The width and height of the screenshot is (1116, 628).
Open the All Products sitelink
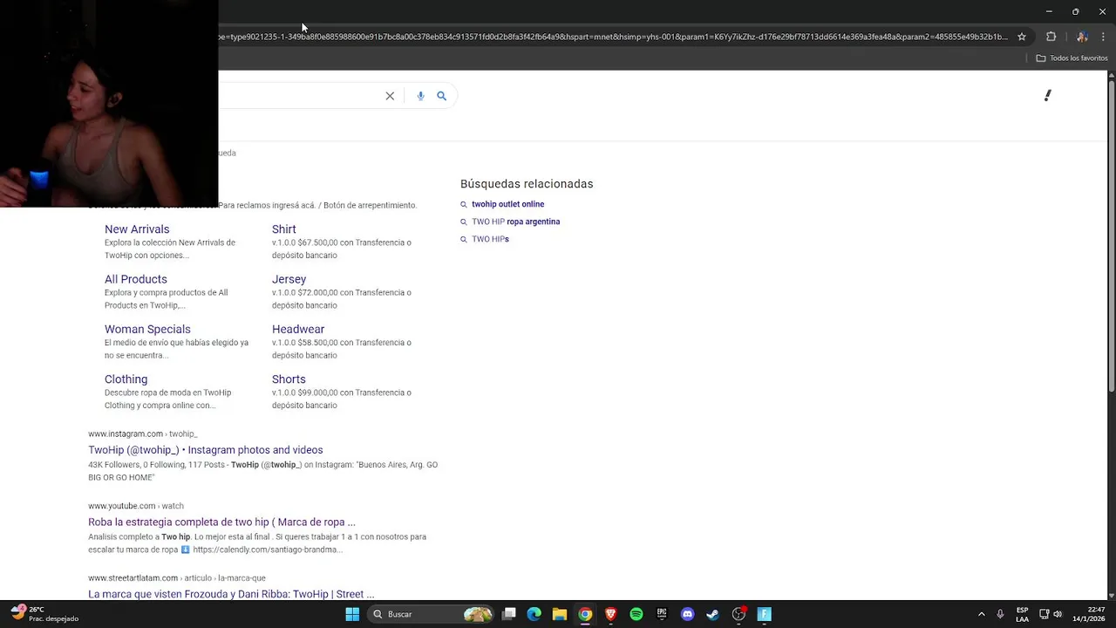(x=135, y=279)
